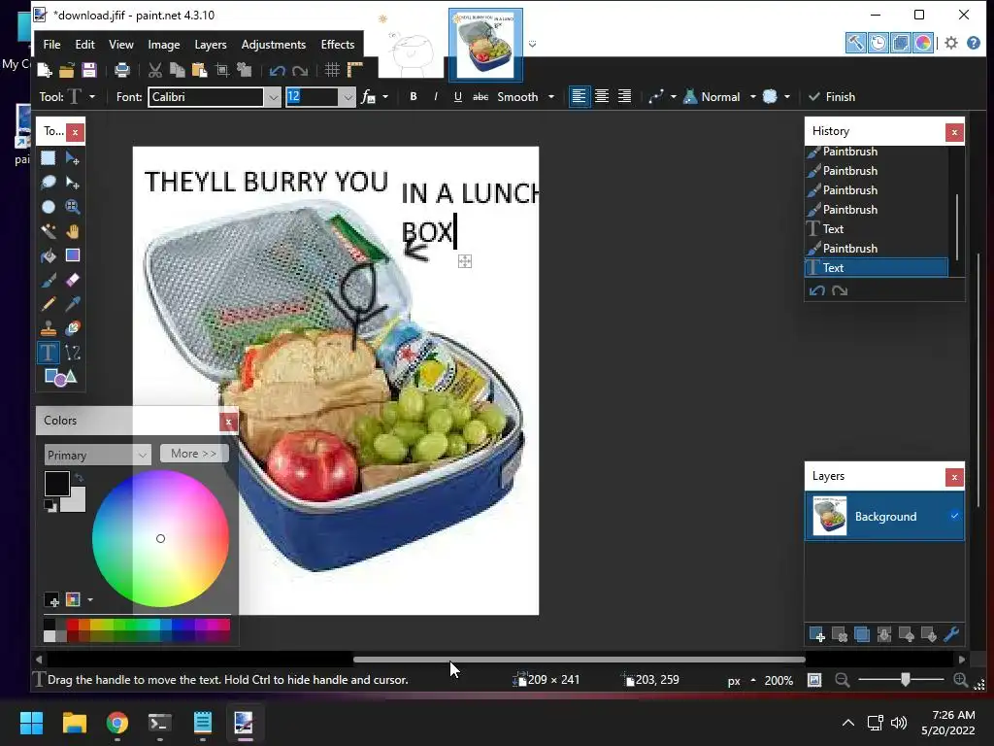The width and height of the screenshot is (994, 746).
Task: Close the History panel
Action: pyautogui.click(x=954, y=132)
